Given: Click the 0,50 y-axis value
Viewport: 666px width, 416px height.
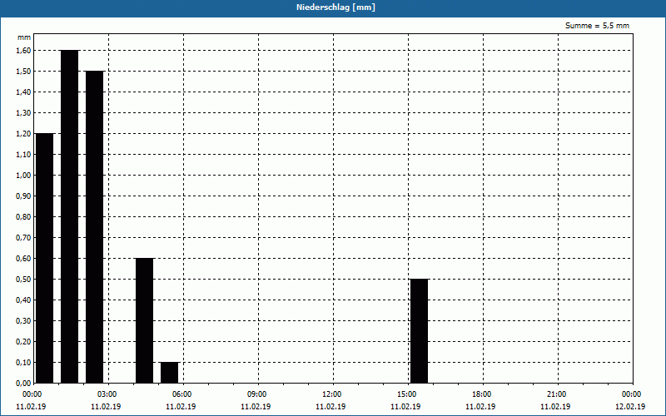Looking at the screenshot, I should coord(23,280).
